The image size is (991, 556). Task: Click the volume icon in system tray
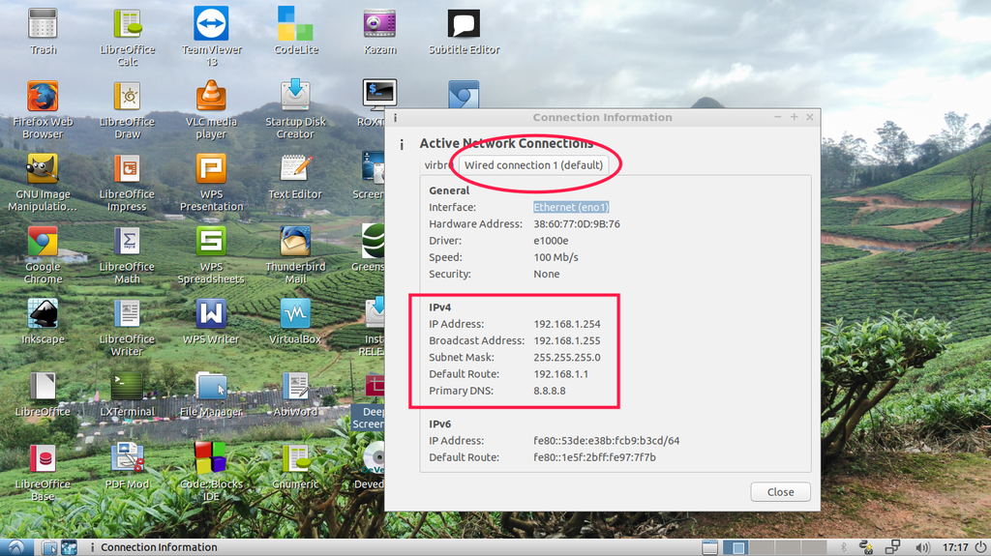point(922,547)
